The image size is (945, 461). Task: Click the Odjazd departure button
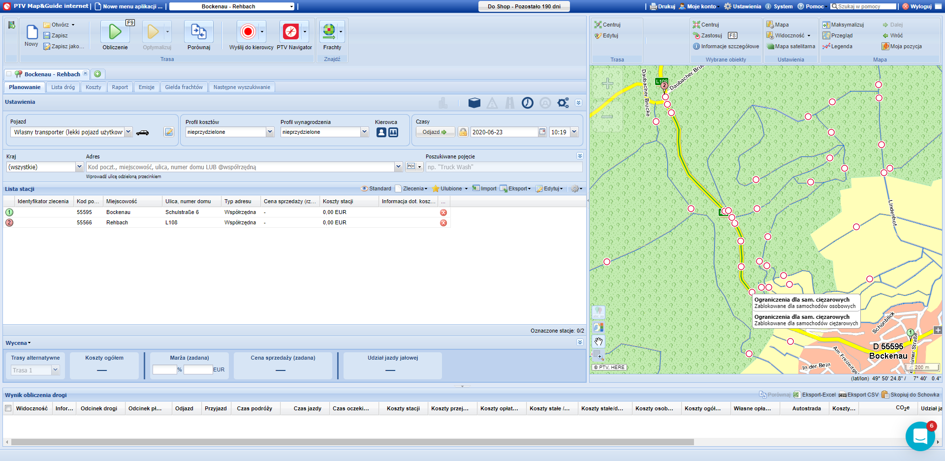(x=435, y=132)
